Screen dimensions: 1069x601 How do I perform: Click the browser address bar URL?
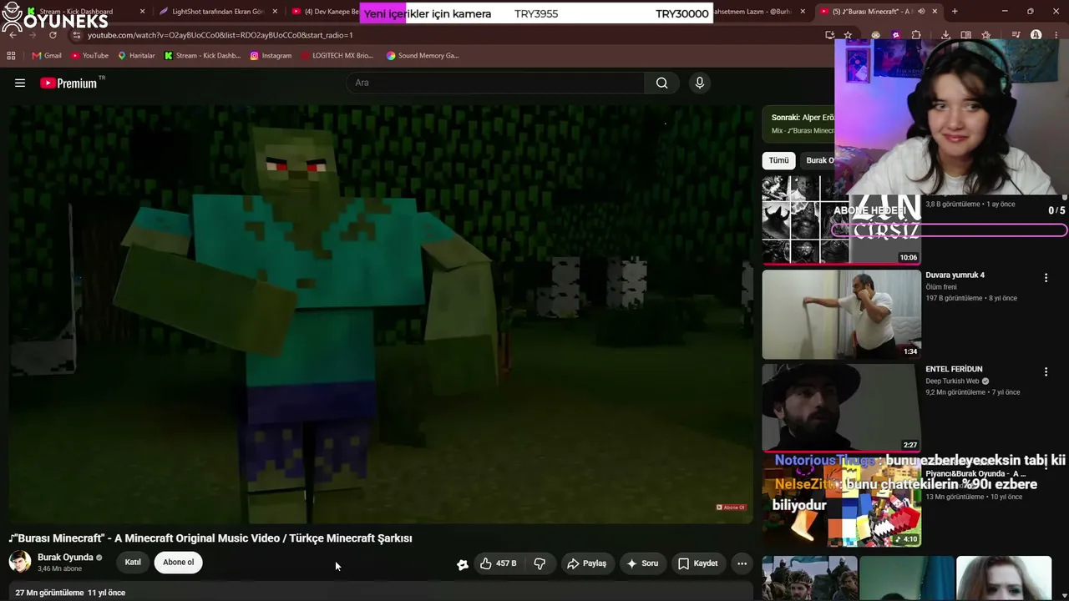point(220,35)
